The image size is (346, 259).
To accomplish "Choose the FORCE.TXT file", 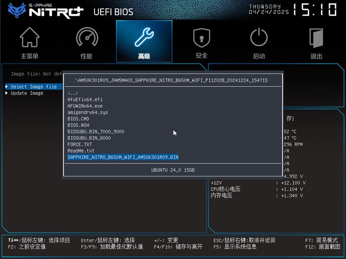I will [x=80, y=145].
